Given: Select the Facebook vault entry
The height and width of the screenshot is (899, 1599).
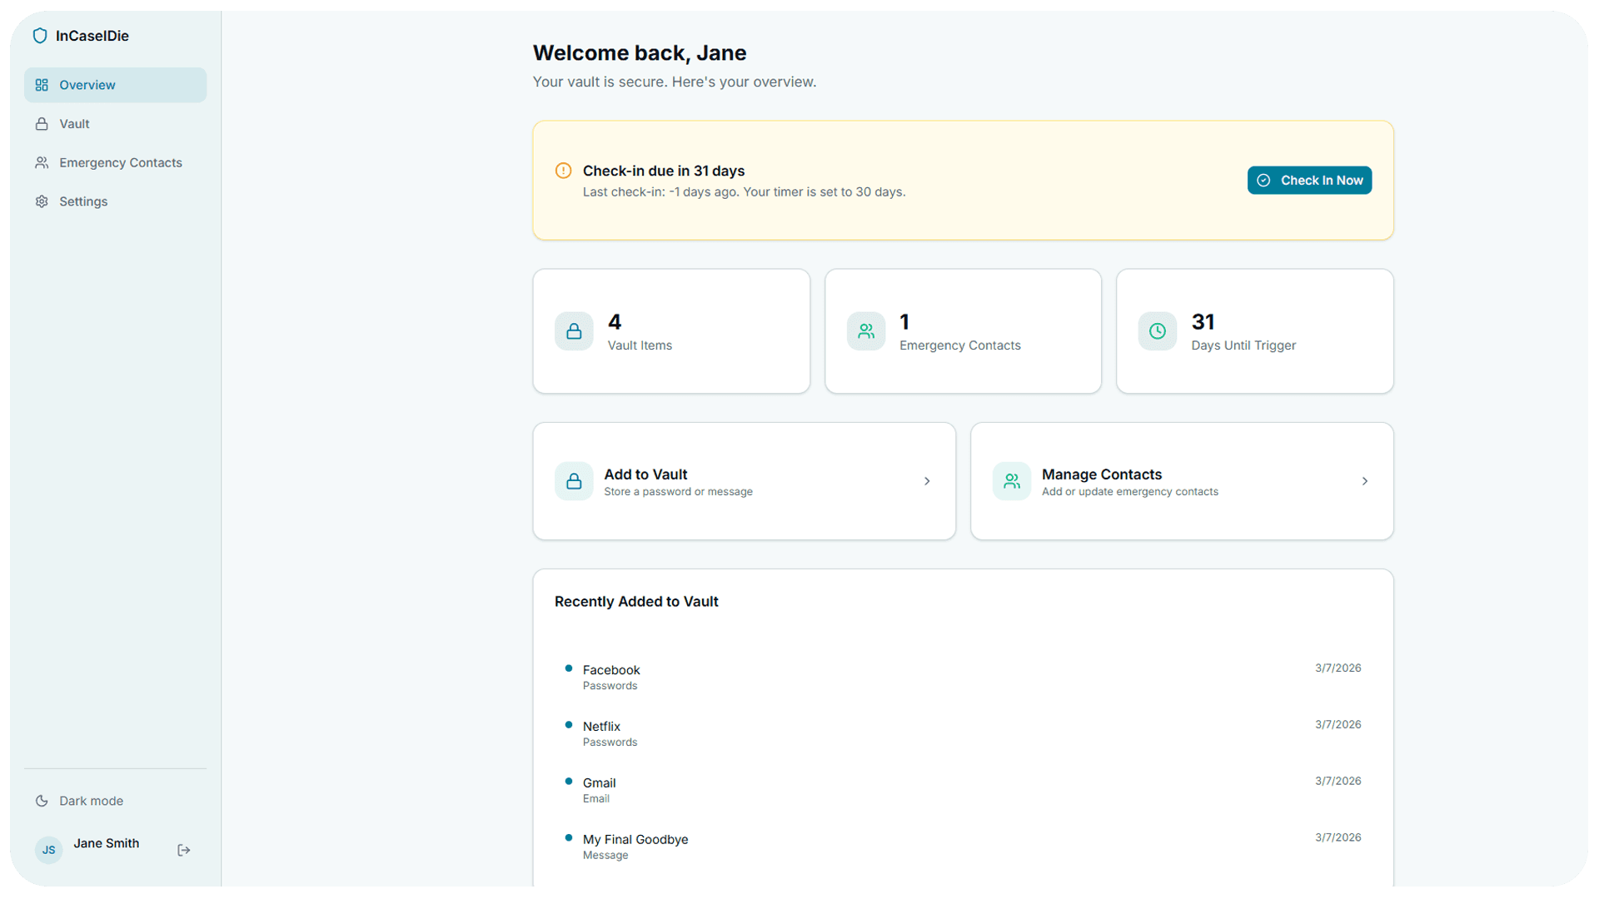Looking at the screenshot, I should 963,677.
